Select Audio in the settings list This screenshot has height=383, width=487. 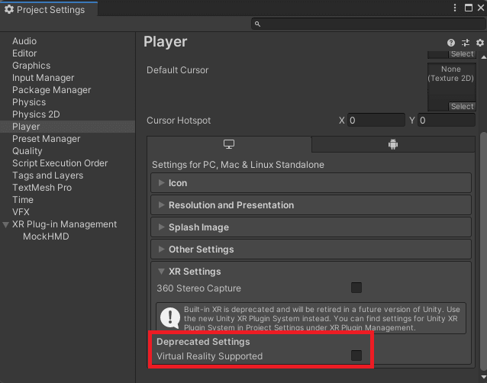click(24, 41)
